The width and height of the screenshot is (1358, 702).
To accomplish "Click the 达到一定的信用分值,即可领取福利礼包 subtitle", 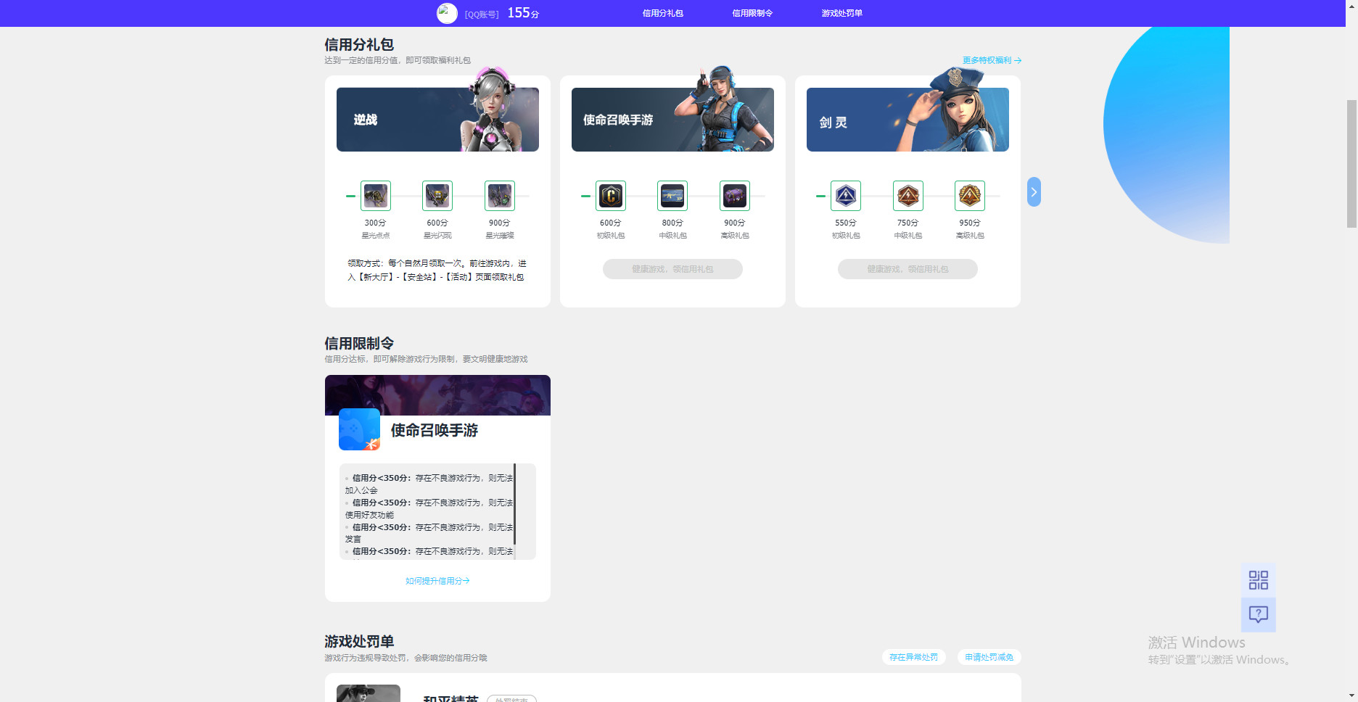I will pos(398,60).
